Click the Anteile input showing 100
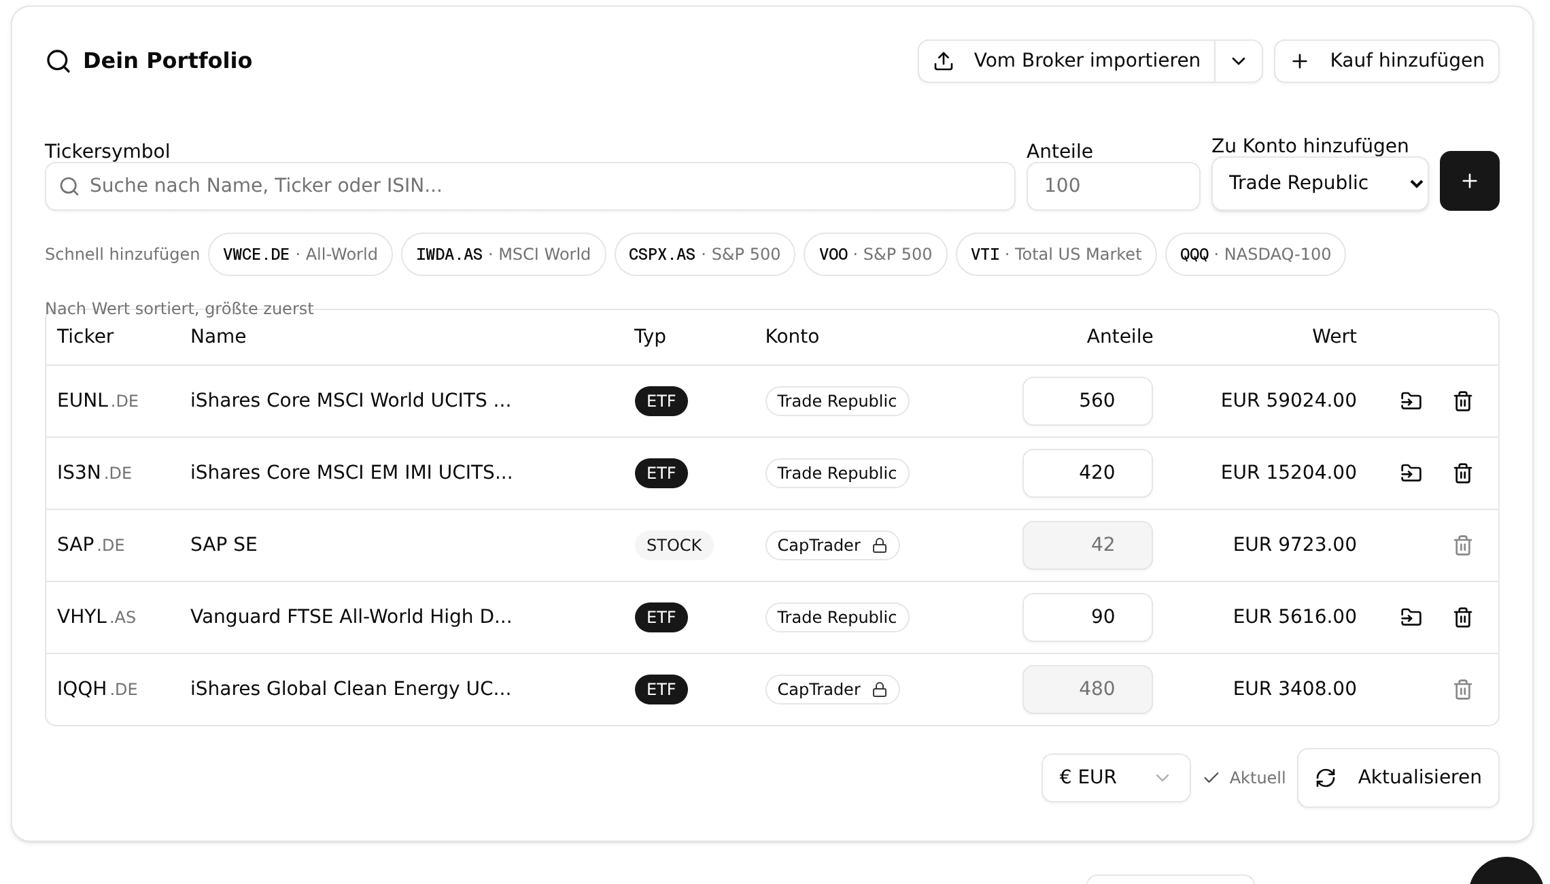The image size is (1550, 884). (1113, 186)
